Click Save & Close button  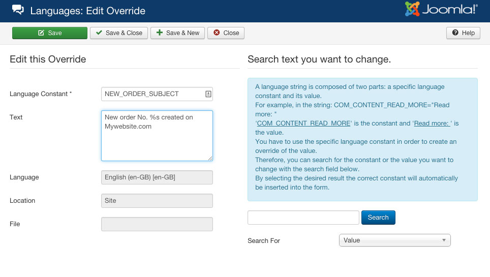pos(119,33)
